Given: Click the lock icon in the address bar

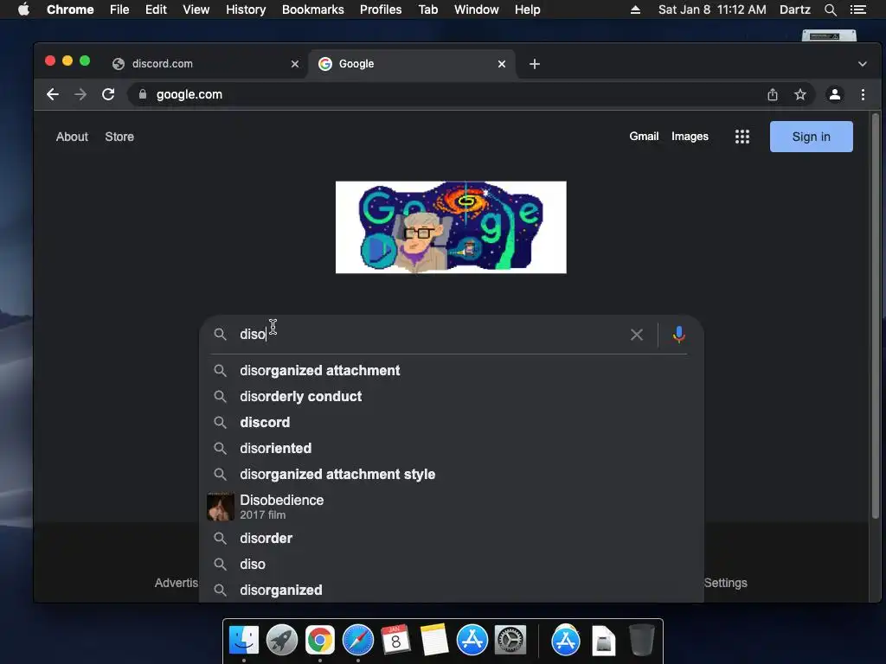Looking at the screenshot, I should pyautogui.click(x=143, y=94).
